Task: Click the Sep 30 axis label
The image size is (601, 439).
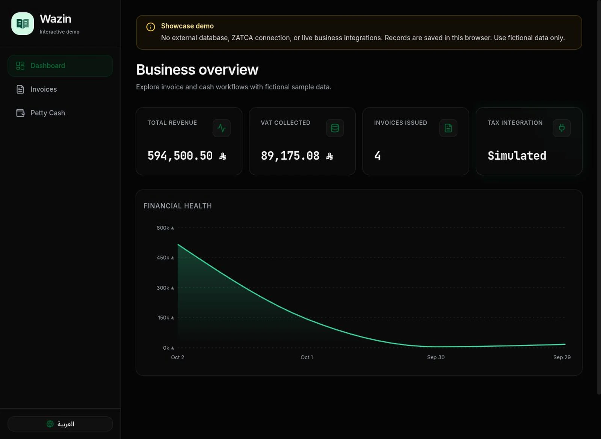Action: [436, 357]
